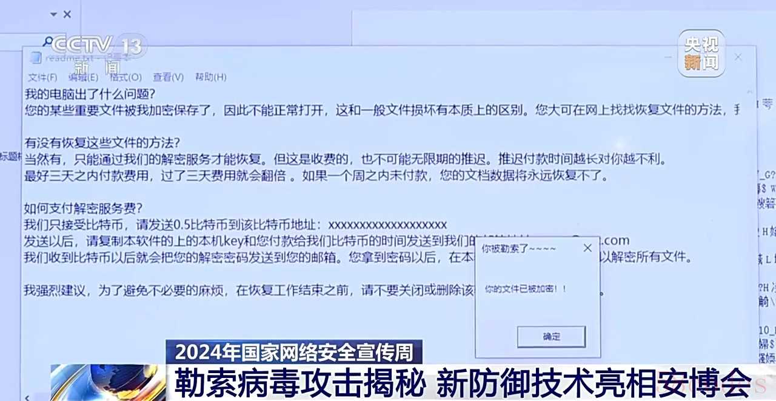Open the 查看(V) menu

pyautogui.click(x=168, y=77)
